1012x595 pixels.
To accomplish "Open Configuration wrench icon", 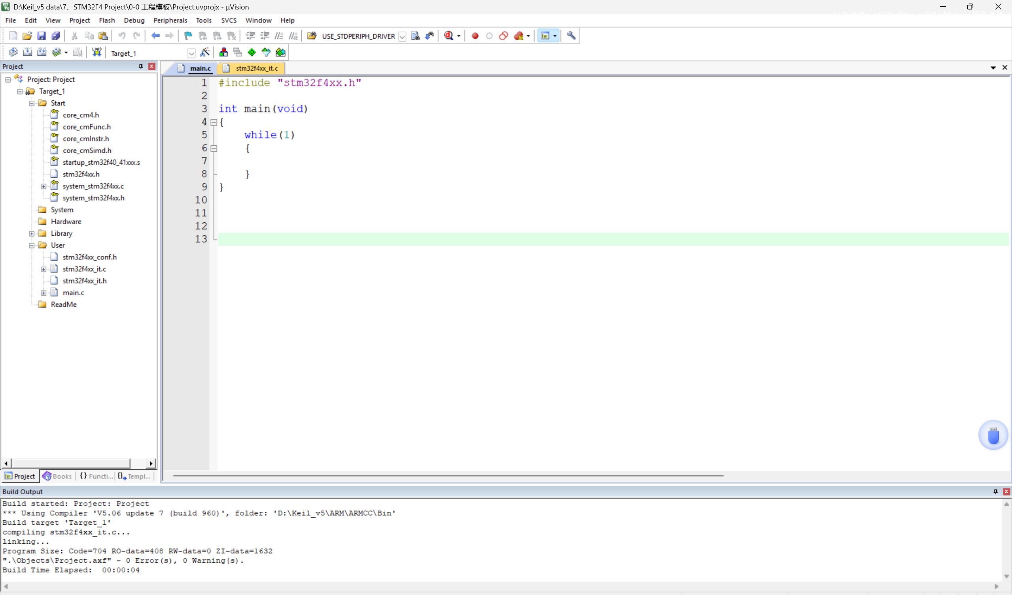I will (571, 36).
